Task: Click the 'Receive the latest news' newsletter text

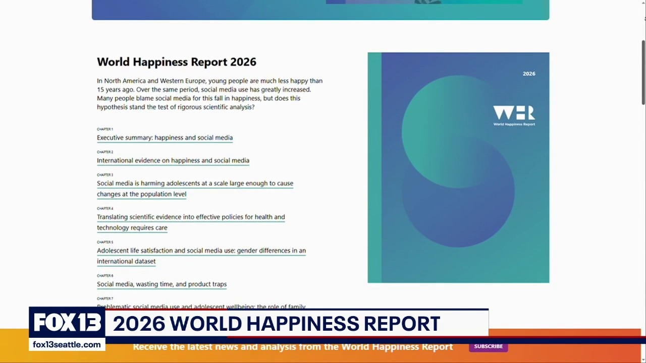Action: 293,347
